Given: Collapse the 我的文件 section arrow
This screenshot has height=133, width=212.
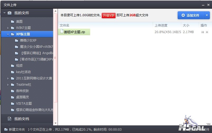Looking at the screenshot, I should (4, 13).
